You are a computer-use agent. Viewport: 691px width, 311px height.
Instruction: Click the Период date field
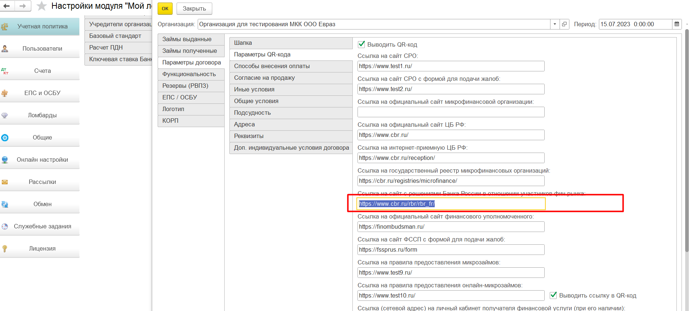coord(635,24)
